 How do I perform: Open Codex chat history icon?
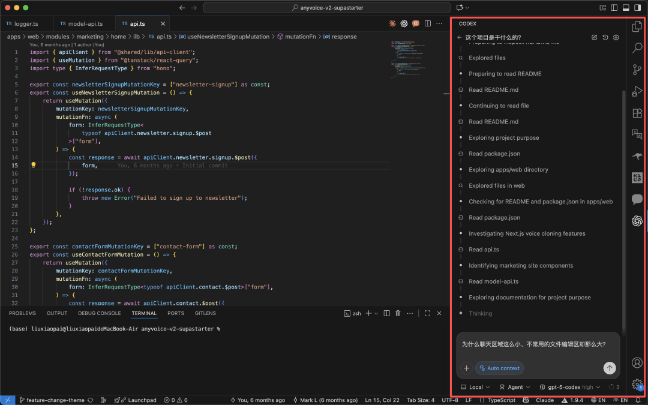605,37
